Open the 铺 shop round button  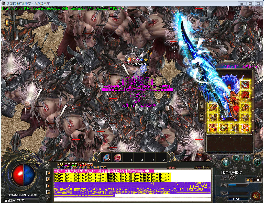click(256, 196)
